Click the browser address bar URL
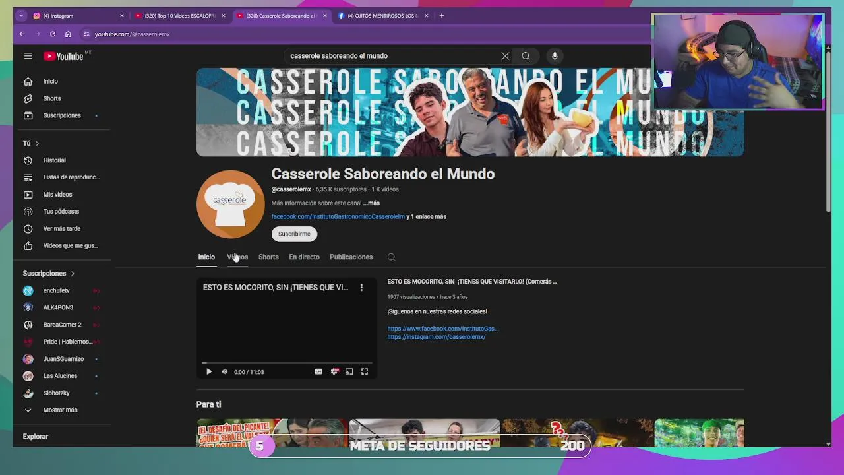The width and height of the screenshot is (844, 475). (x=132, y=34)
